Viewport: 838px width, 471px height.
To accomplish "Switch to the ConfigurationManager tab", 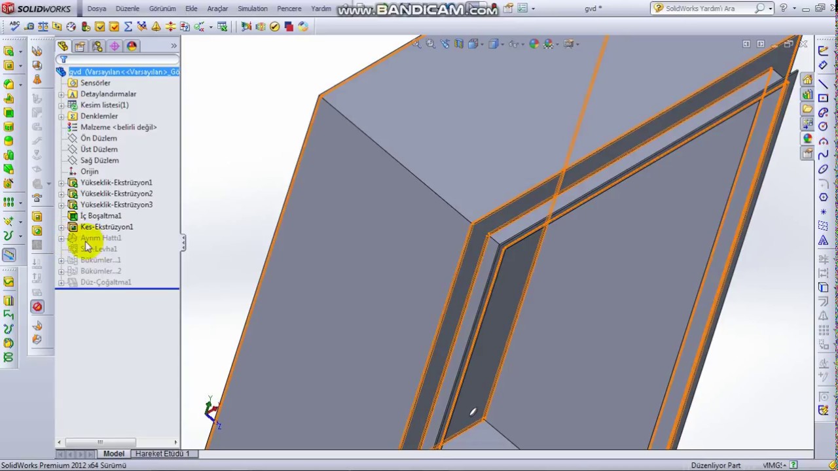I will coord(97,46).
